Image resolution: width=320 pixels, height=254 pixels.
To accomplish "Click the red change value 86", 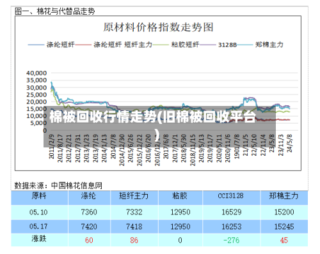I will [134, 241].
